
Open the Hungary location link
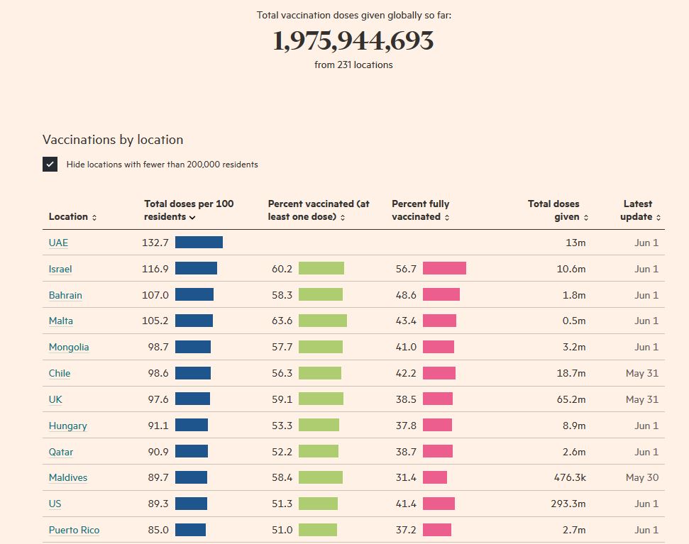click(x=68, y=426)
